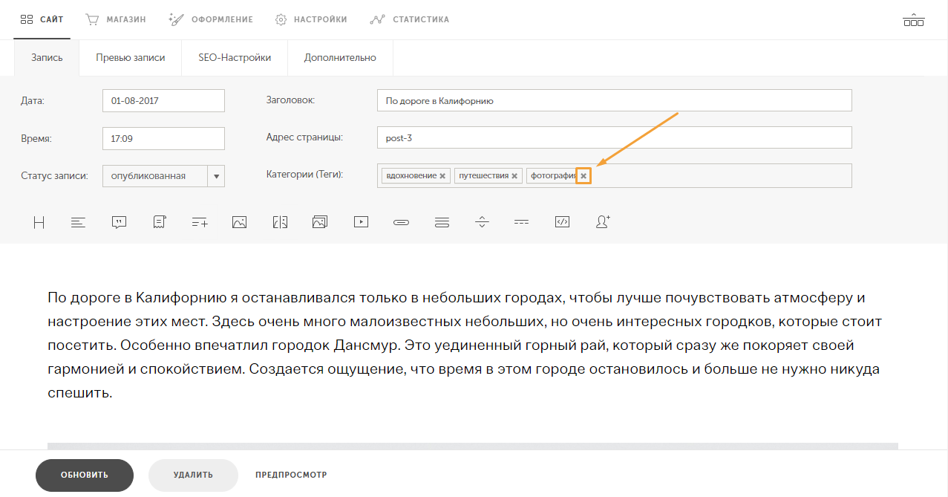
Task: Insert author block icon with person
Action: (603, 221)
